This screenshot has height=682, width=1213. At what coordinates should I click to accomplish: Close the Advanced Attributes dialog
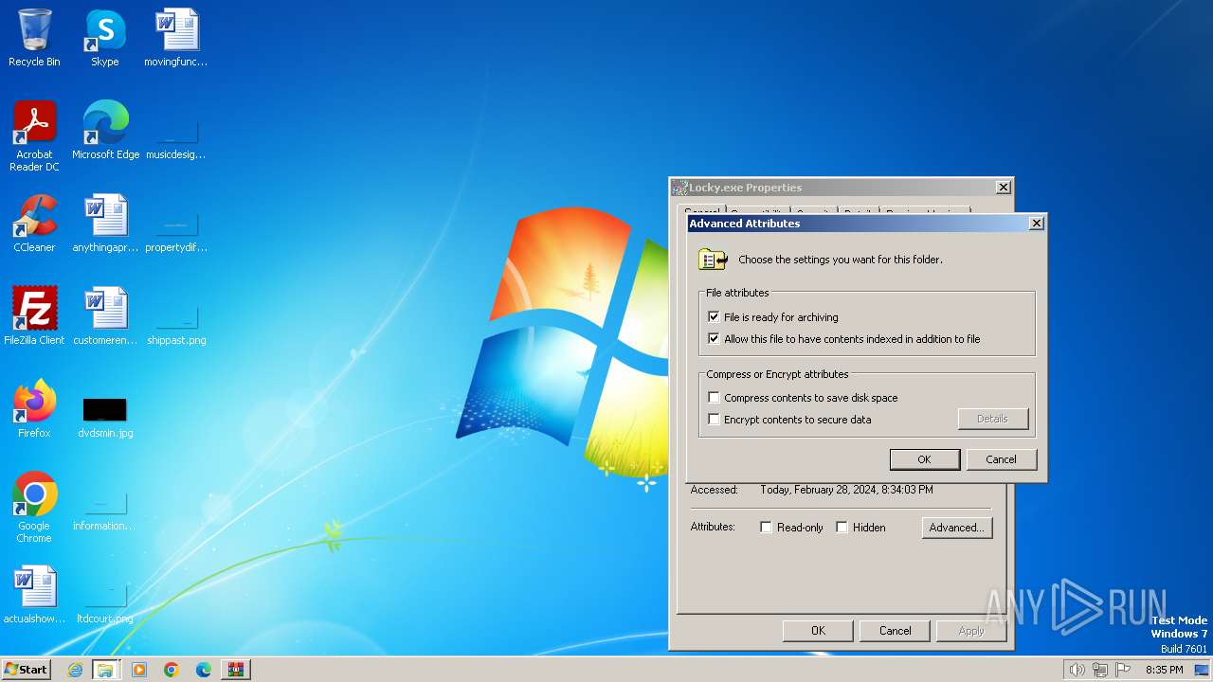1037,224
